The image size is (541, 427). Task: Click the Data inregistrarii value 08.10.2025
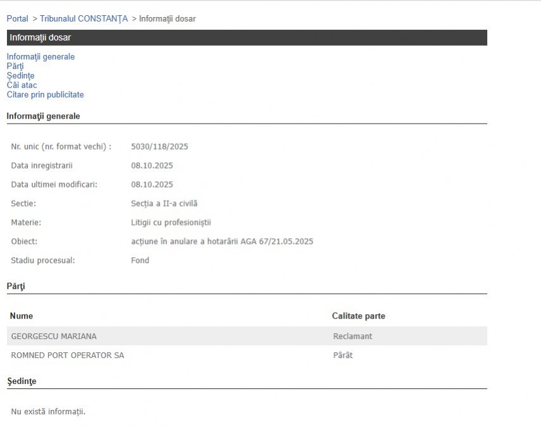152,166
